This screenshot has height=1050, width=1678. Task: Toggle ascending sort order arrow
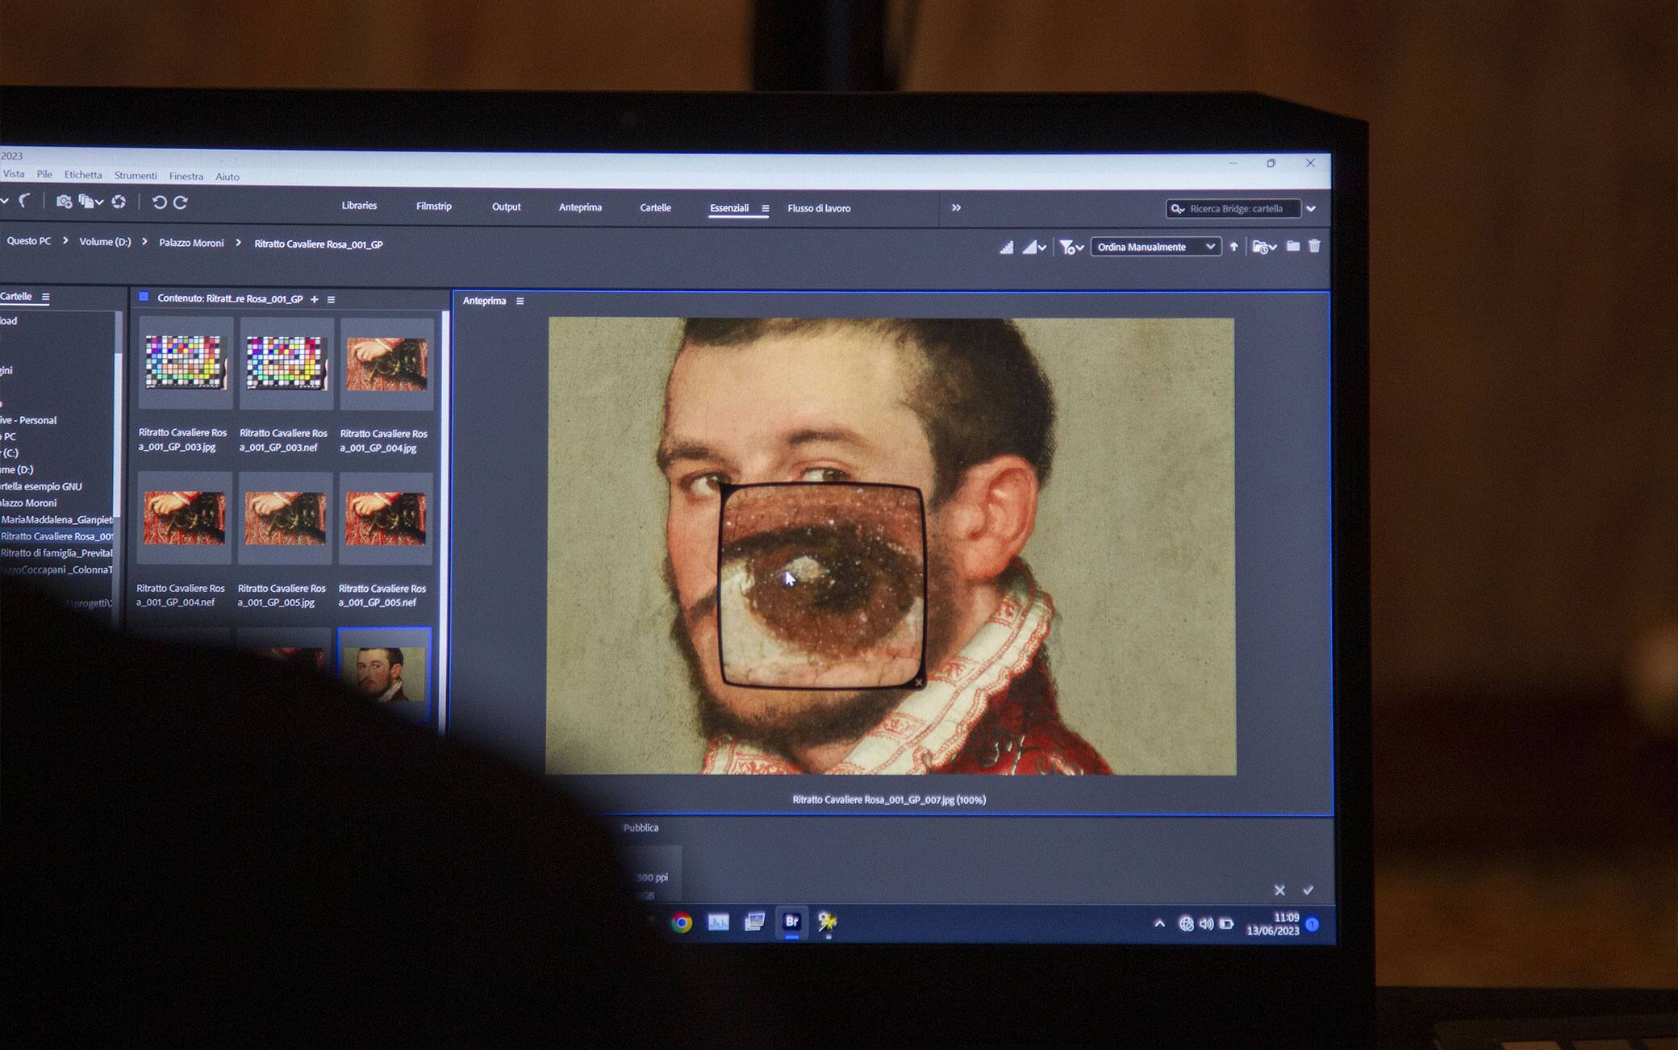click(1233, 247)
